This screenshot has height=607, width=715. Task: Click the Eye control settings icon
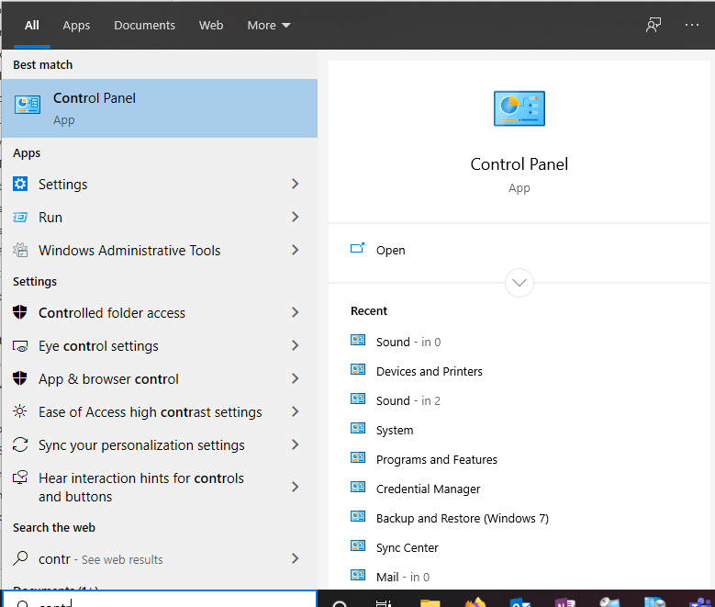tap(20, 346)
